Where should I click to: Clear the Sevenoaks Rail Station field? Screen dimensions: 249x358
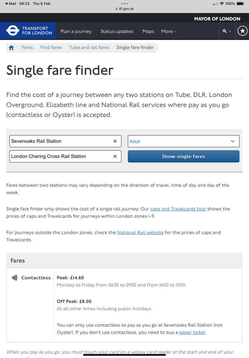(x=115, y=141)
